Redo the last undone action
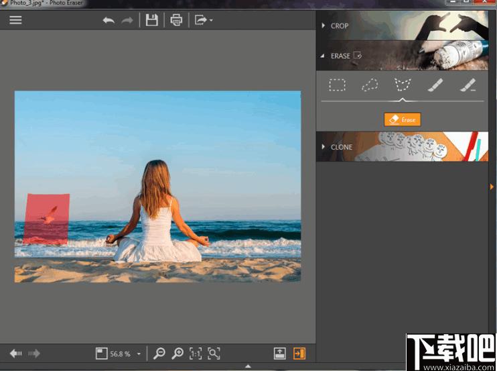 click(x=127, y=21)
